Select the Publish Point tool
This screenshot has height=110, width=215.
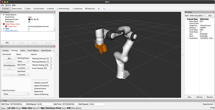[x=90, y=9]
